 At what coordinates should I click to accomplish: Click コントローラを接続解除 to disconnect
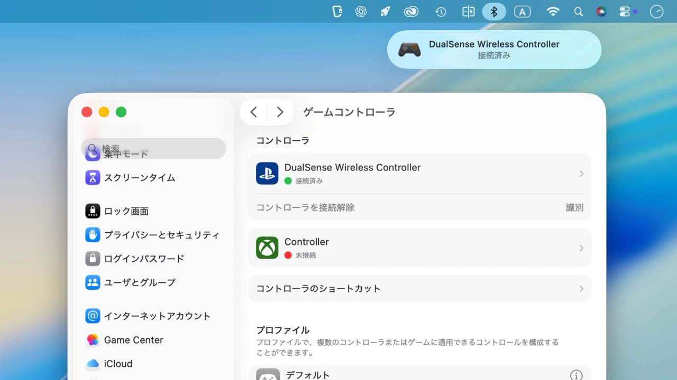point(305,207)
